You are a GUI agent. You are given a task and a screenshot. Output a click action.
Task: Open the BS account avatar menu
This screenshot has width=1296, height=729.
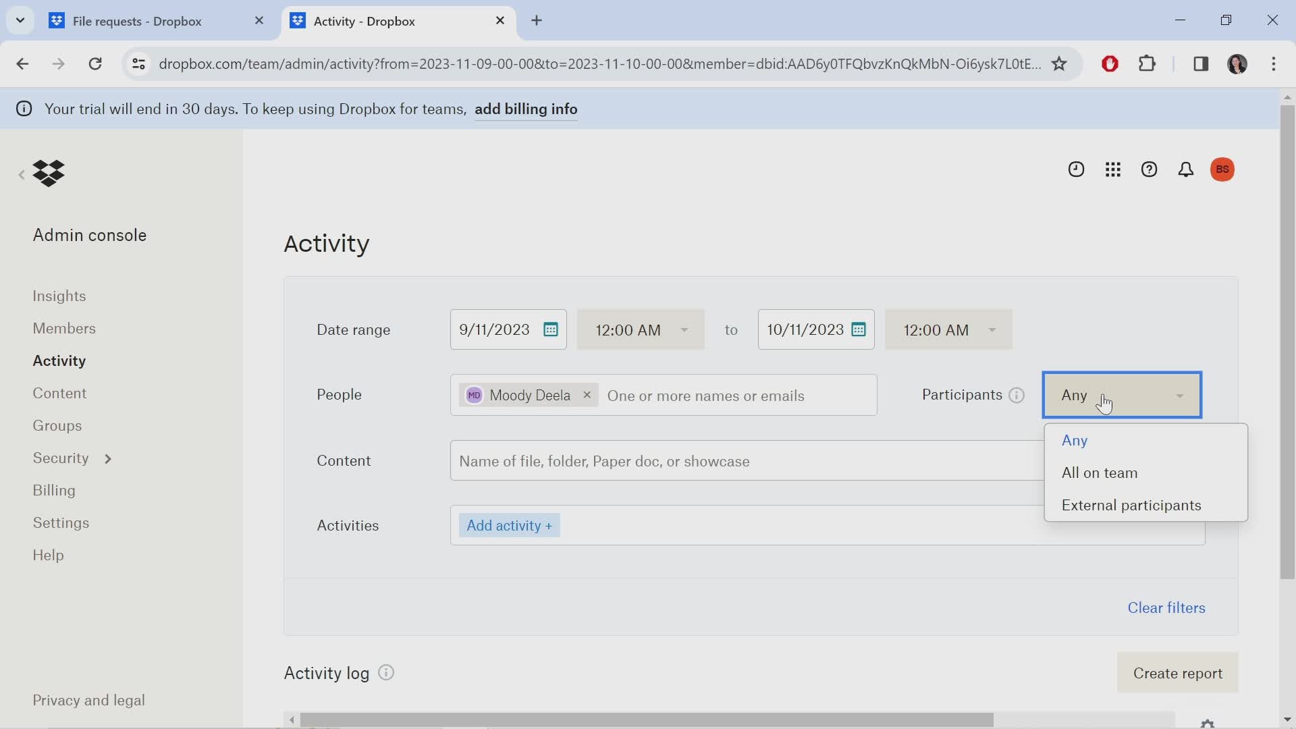click(x=1222, y=169)
